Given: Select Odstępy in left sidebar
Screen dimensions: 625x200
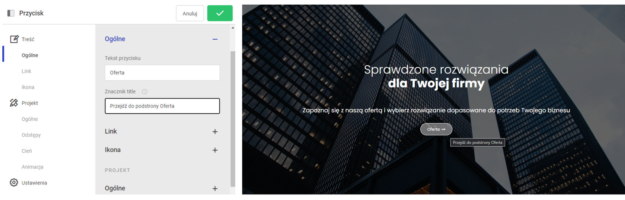Looking at the screenshot, I should click(31, 135).
